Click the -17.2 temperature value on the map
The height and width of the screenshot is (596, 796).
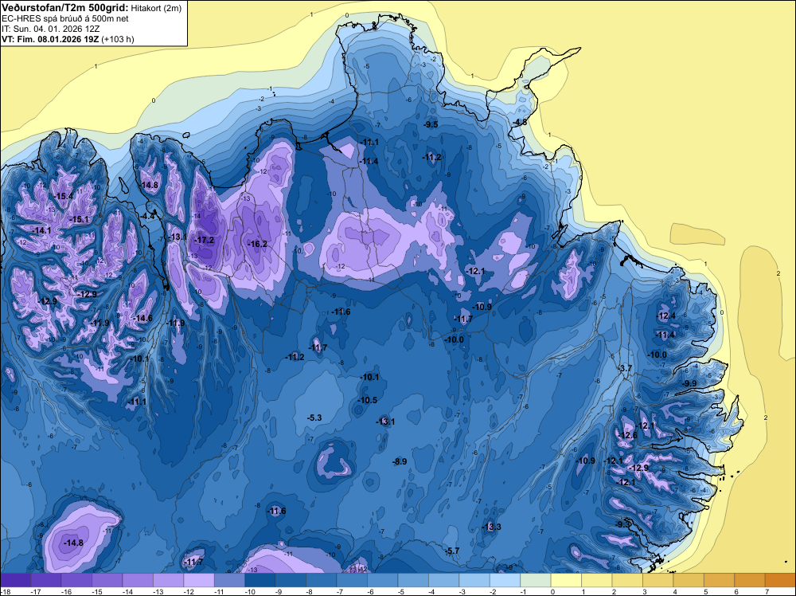pyautogui.click(x=205, y=241)
